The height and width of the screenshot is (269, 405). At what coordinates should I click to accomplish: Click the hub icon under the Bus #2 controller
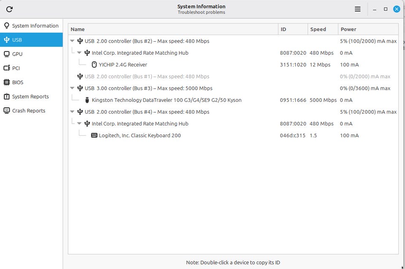click(87, 53)
